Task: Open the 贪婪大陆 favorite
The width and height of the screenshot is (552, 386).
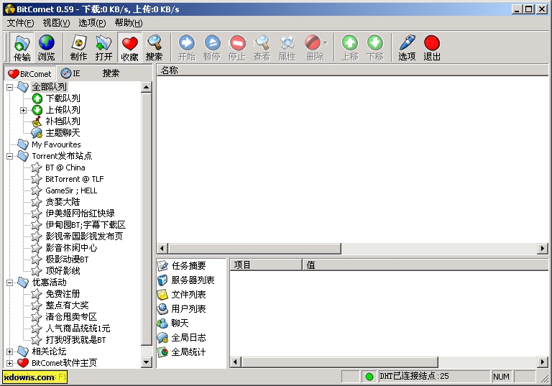Action: tap(63, 202)
